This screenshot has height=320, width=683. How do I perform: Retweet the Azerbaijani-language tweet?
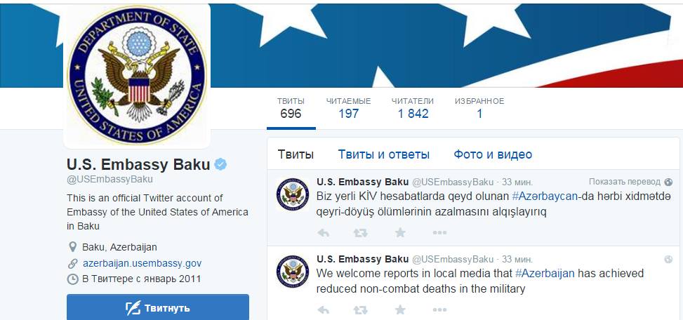pos(361,233)
